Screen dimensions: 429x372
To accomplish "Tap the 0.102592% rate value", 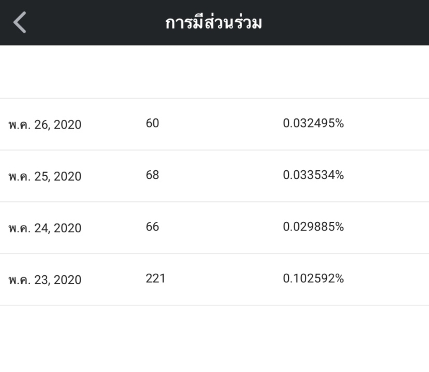I will click(313, 278).
